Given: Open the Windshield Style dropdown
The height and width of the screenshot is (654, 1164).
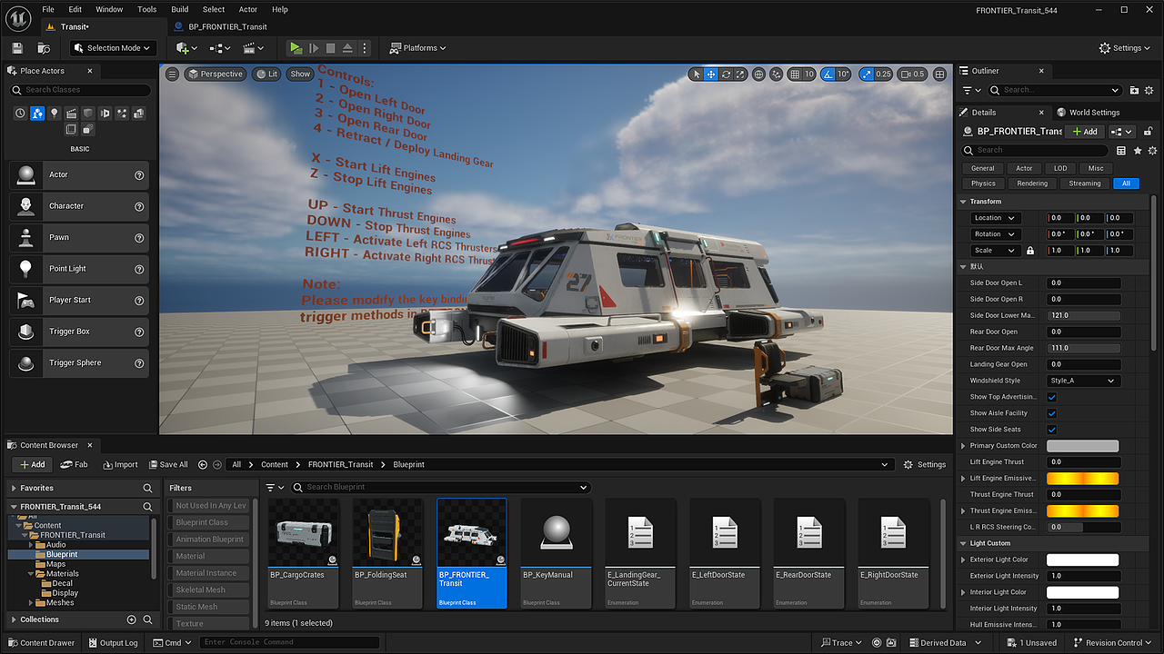Looking at the screenshot, I should click(1082, 381).
